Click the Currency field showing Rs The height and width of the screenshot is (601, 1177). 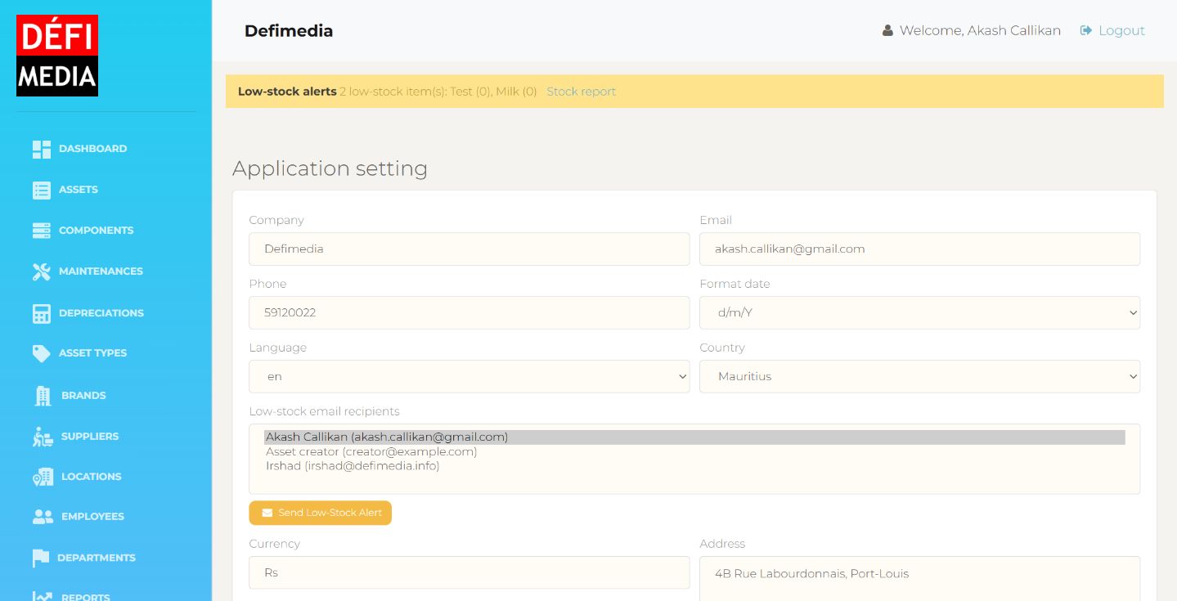point(469,572)
